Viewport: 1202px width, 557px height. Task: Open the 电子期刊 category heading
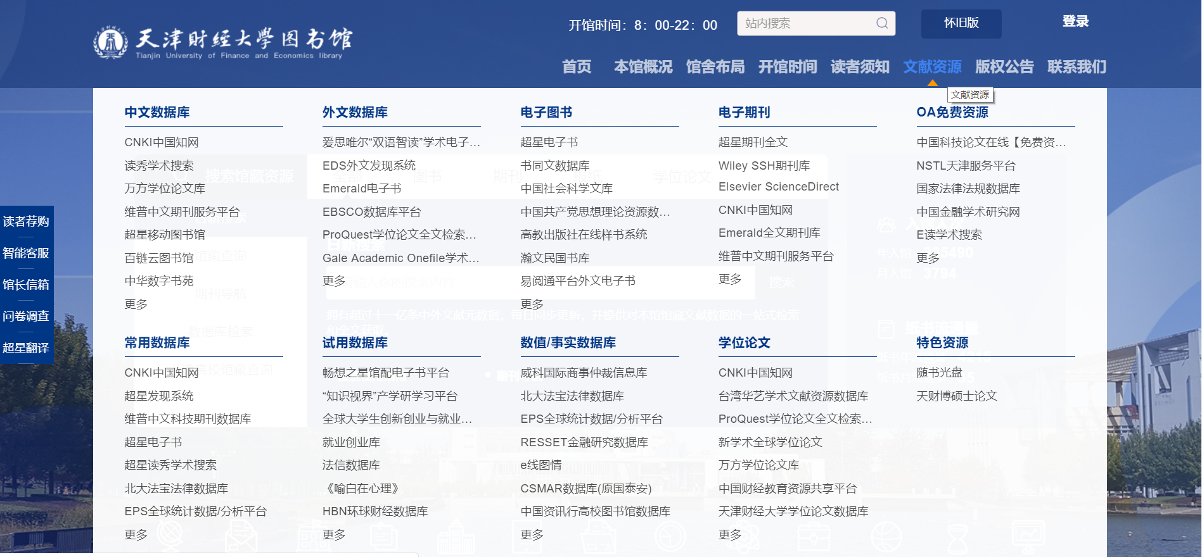point(744,112)
